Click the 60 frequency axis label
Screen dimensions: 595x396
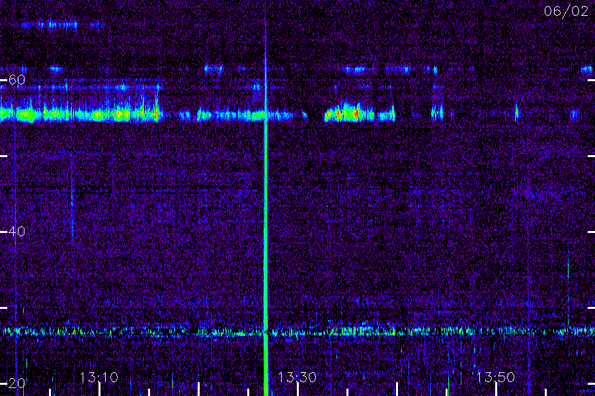(x=17, y=80)
